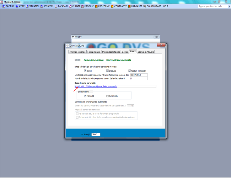Click the CONTRACTE toolbar icon
Screen dimensions: 231x178
click(x=112, y=6)
